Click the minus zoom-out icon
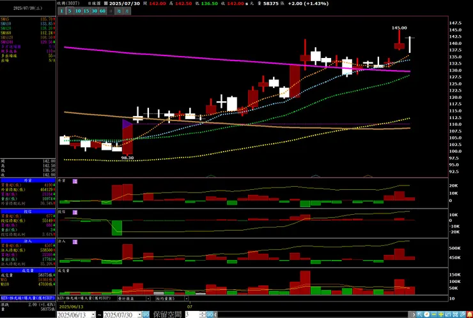Screen dimensions: 473x318 point(434,314)
